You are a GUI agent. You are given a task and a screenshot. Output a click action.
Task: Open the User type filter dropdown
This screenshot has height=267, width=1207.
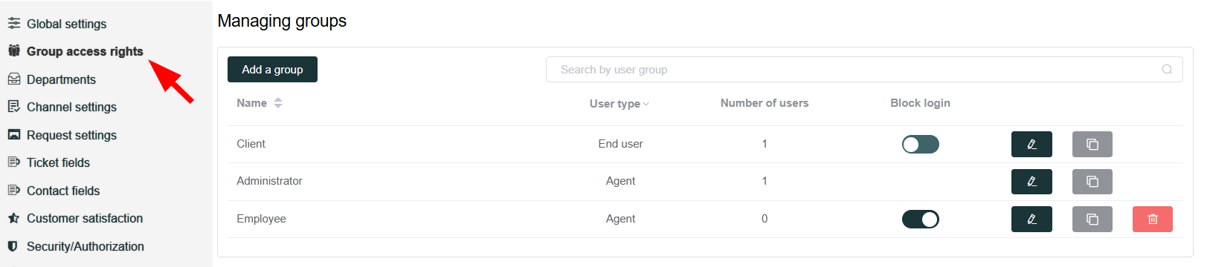[619, 104]
